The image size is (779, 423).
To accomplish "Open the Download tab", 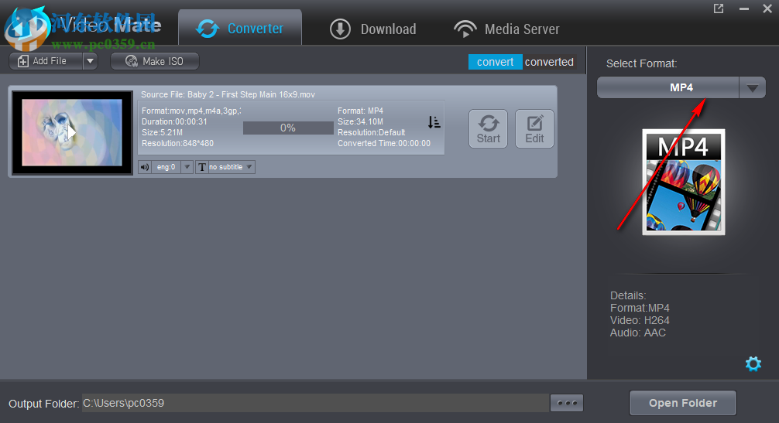I will [372, 29].
